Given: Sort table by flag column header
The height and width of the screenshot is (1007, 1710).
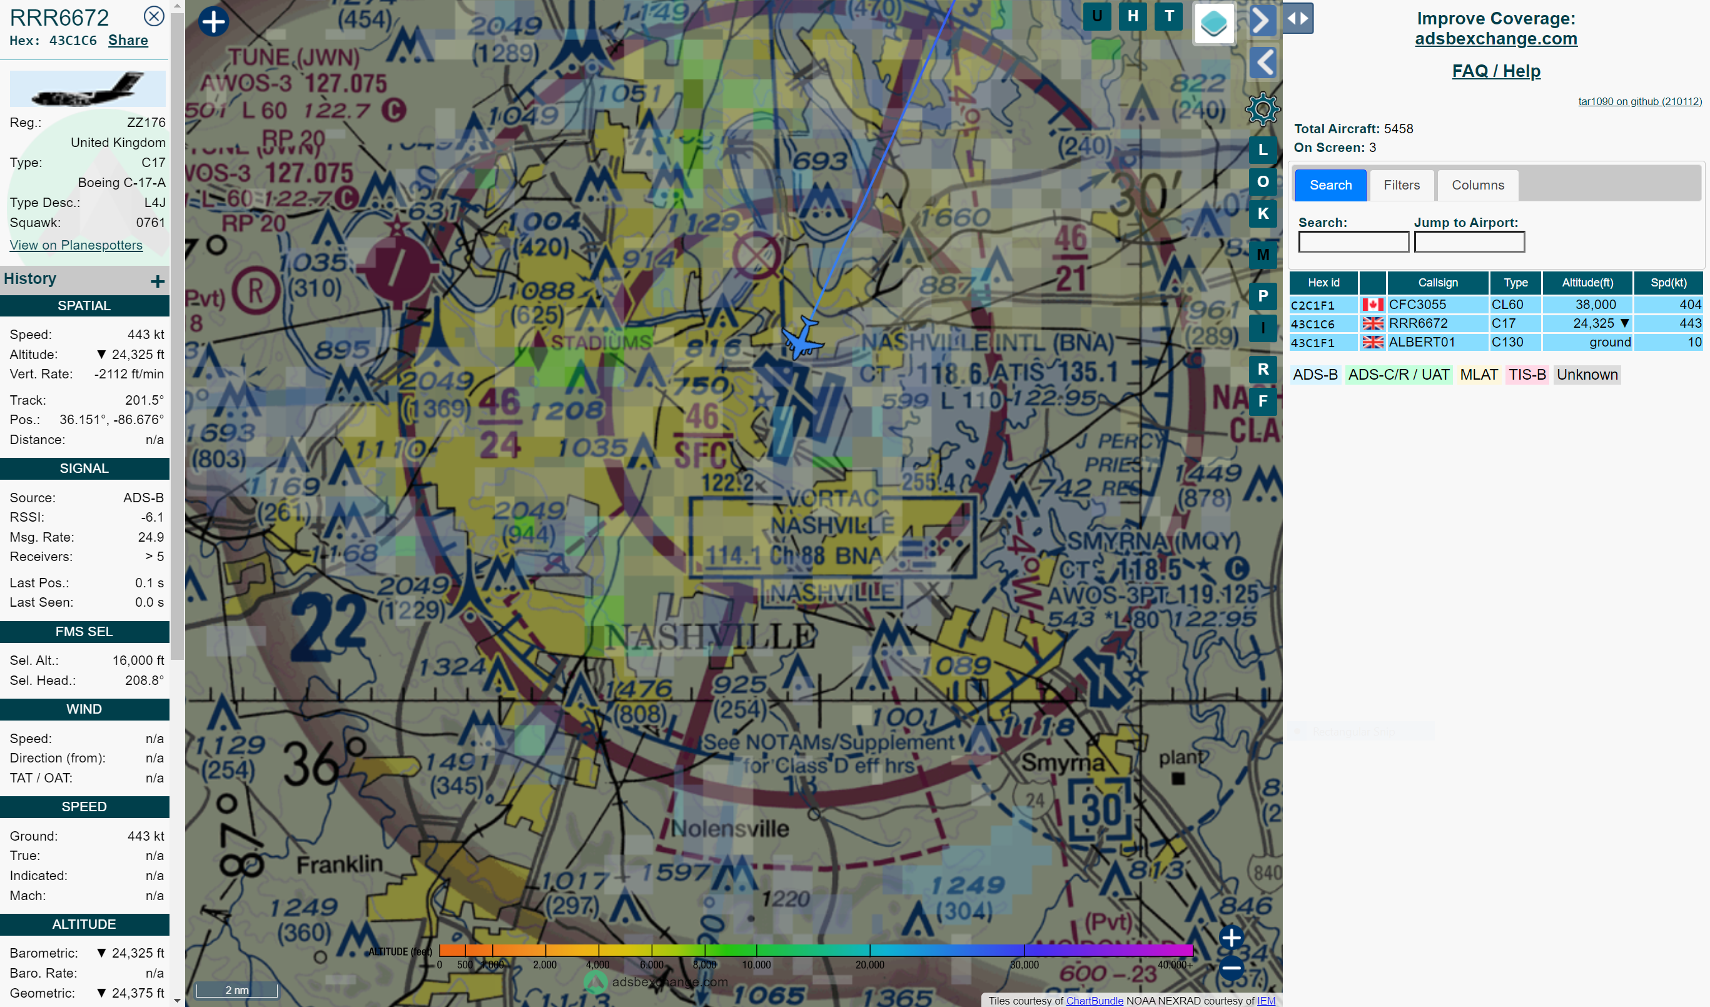Looking at the screenshot, I should pyautogui.click(x=1373, y=283).
